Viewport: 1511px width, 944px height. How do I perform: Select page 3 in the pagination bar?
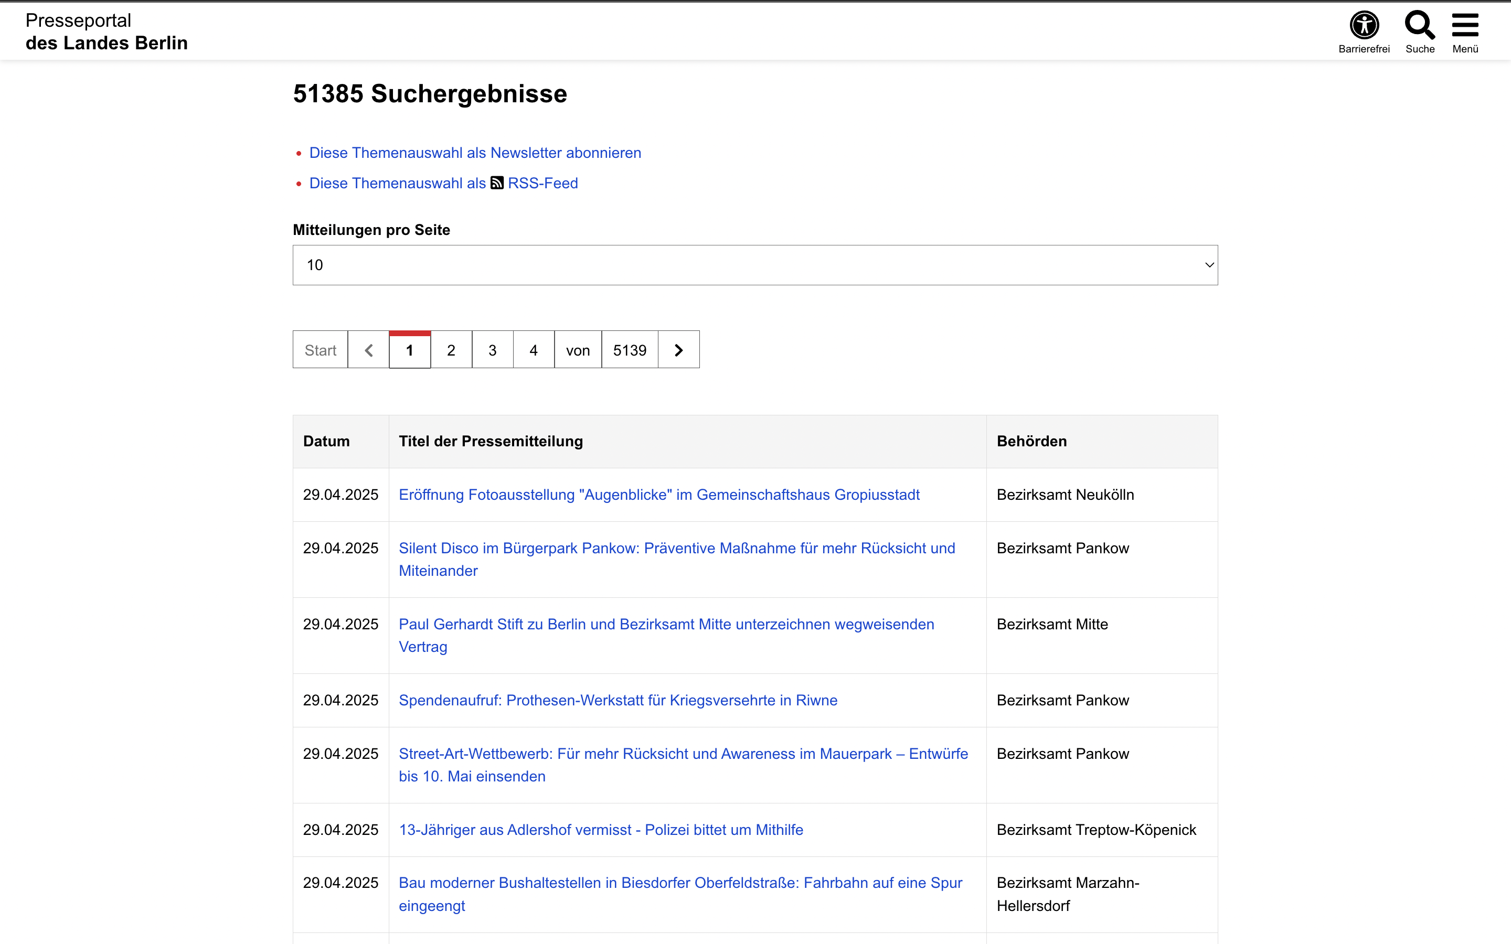click(x=492, y=350)
